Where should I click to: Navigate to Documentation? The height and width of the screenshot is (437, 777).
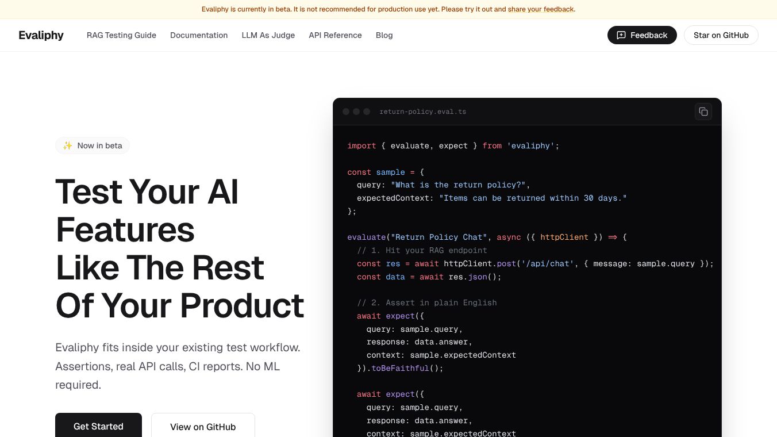pos(199,35)
